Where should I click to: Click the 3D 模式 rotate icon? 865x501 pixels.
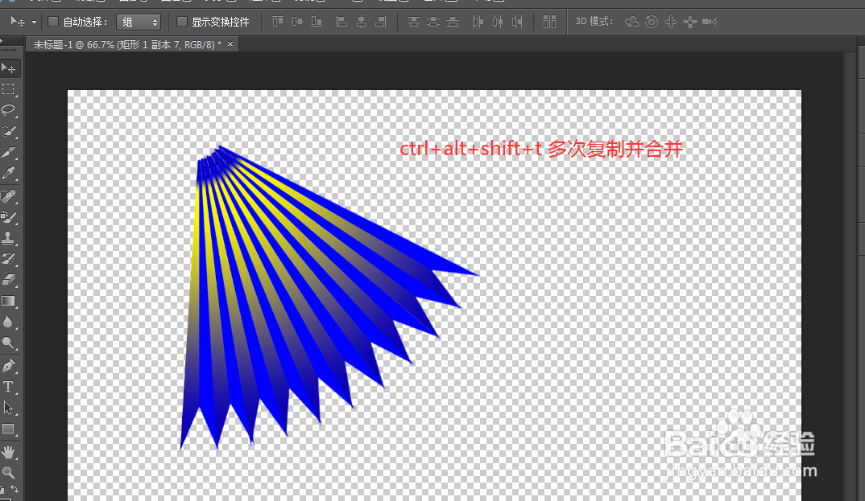pos(634,22)
